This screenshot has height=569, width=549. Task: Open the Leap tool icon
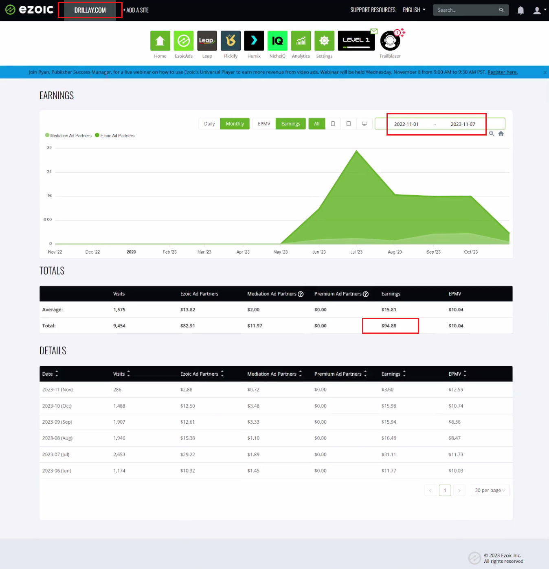(207, 41)
